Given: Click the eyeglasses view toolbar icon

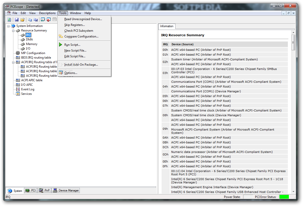Looking at the screenshot, I should 43,20.
